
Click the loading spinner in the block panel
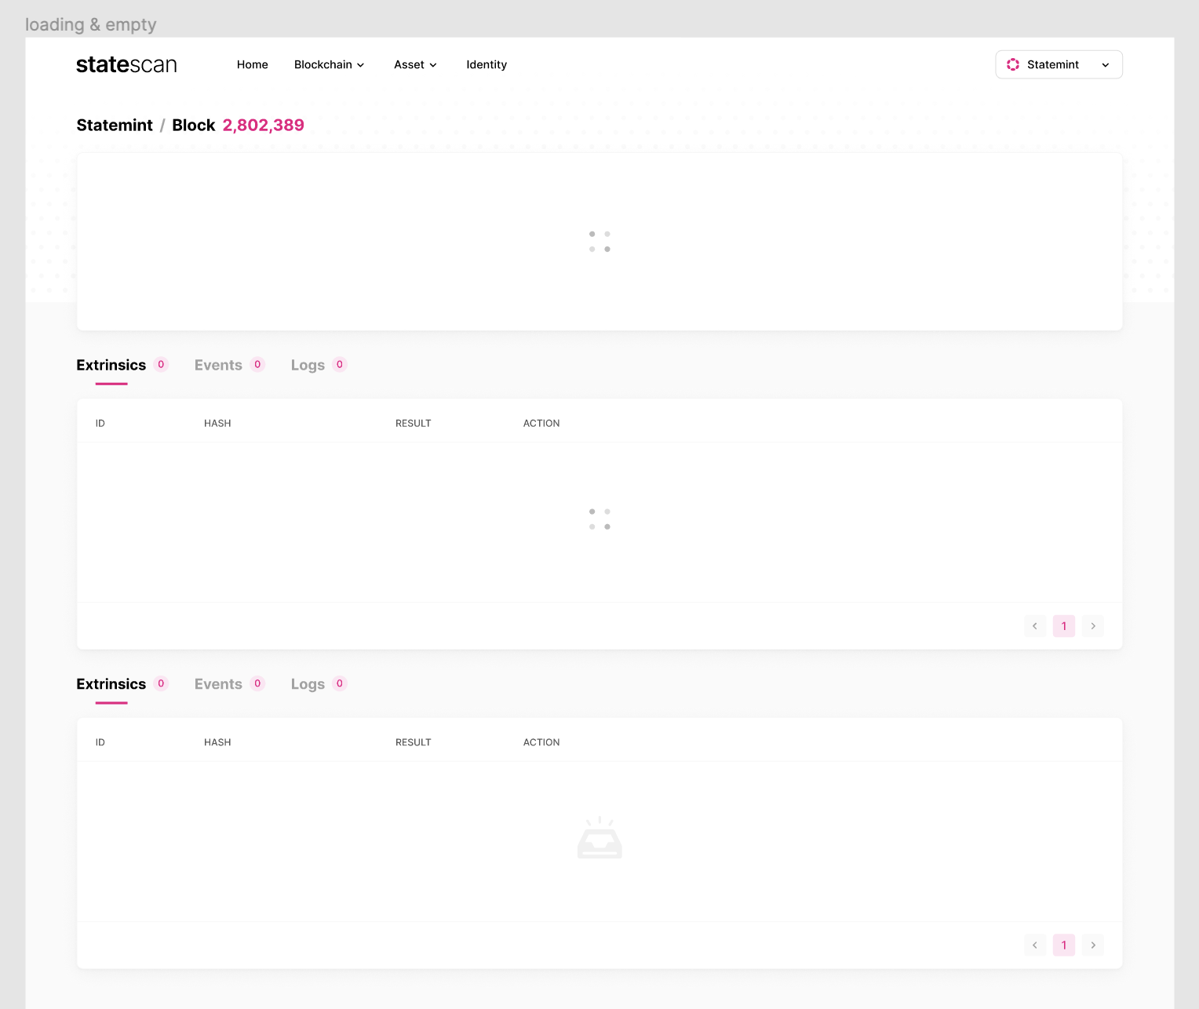(599, 241)
